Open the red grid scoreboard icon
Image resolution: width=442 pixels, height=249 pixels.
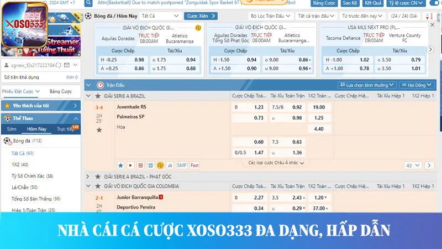(x=140, y=165)
